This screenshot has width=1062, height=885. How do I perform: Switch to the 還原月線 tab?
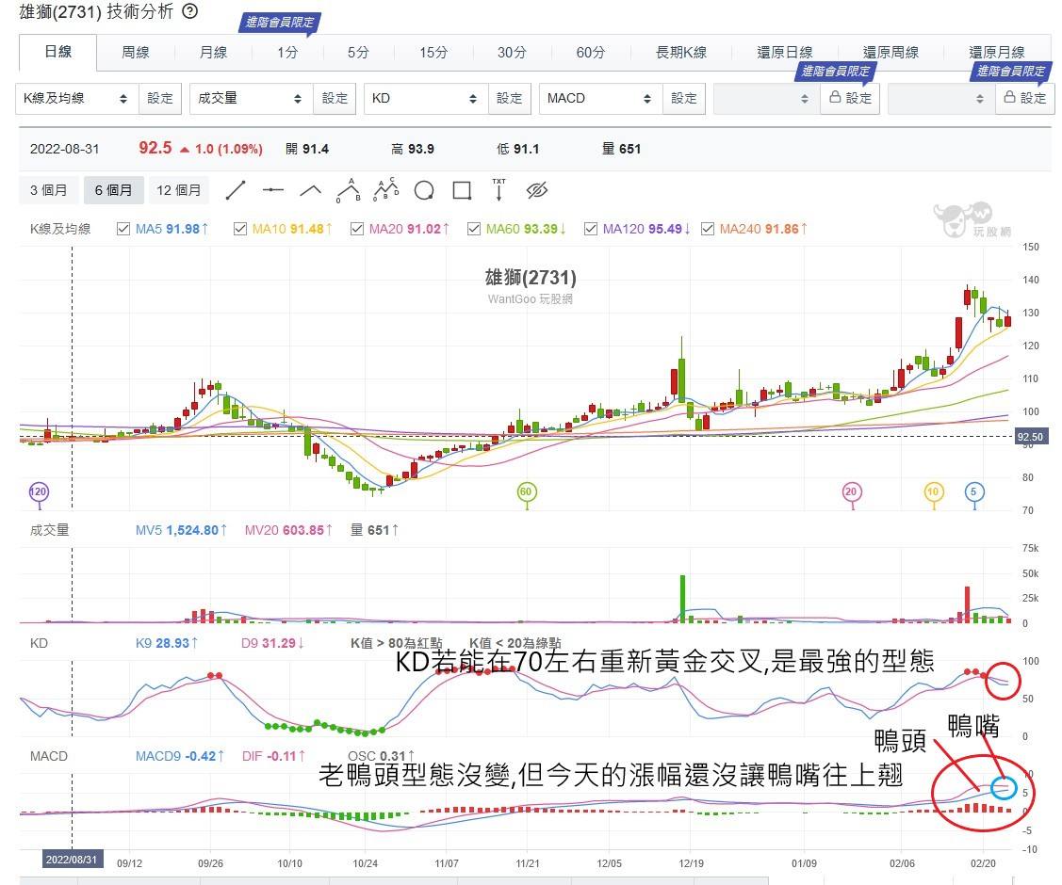[997, 53]
